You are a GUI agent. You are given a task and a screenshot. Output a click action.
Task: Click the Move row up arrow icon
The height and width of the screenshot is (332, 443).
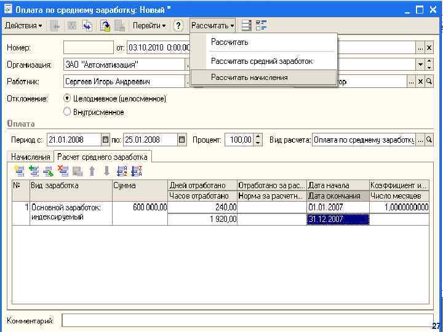[x=92, y=171]
